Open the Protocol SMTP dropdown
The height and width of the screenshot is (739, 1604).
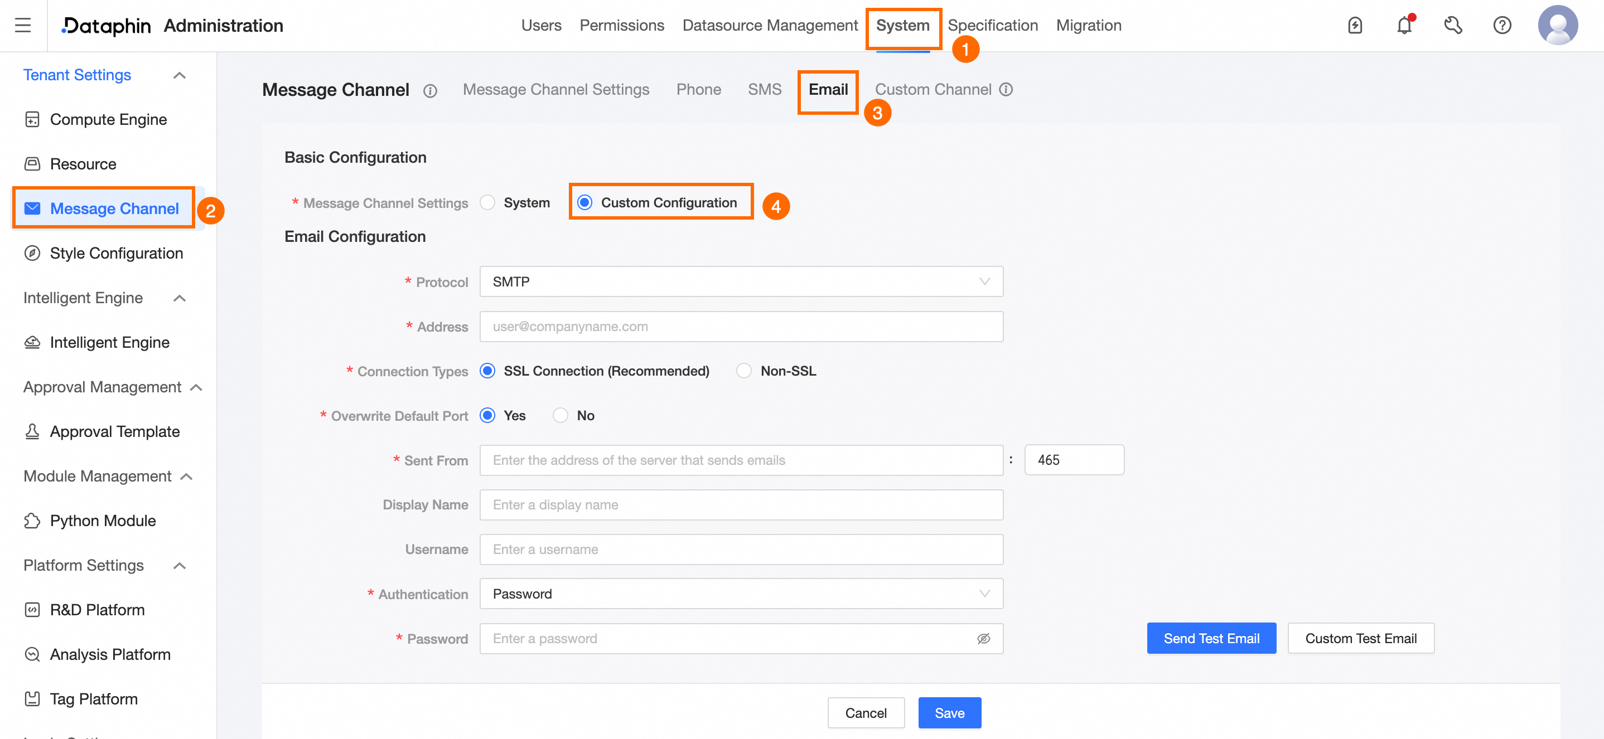coord(741,282)
